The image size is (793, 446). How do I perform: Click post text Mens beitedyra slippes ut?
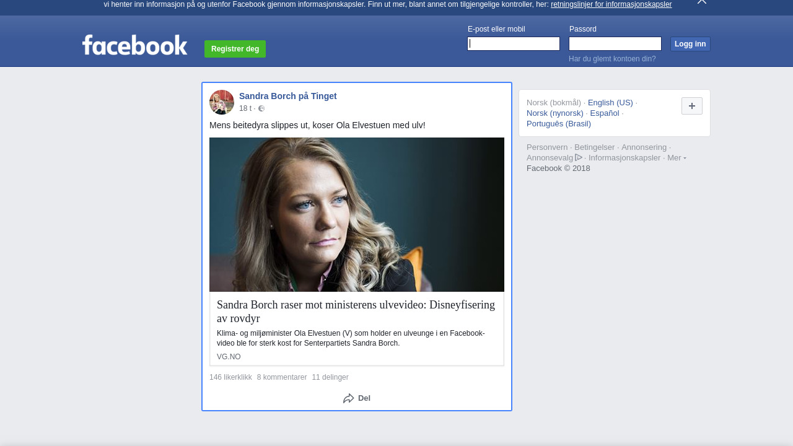pos(317,125)
